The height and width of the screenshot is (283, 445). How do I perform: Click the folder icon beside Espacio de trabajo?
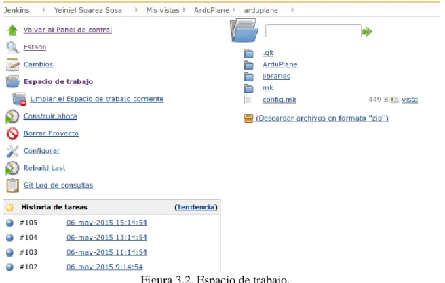12,81
